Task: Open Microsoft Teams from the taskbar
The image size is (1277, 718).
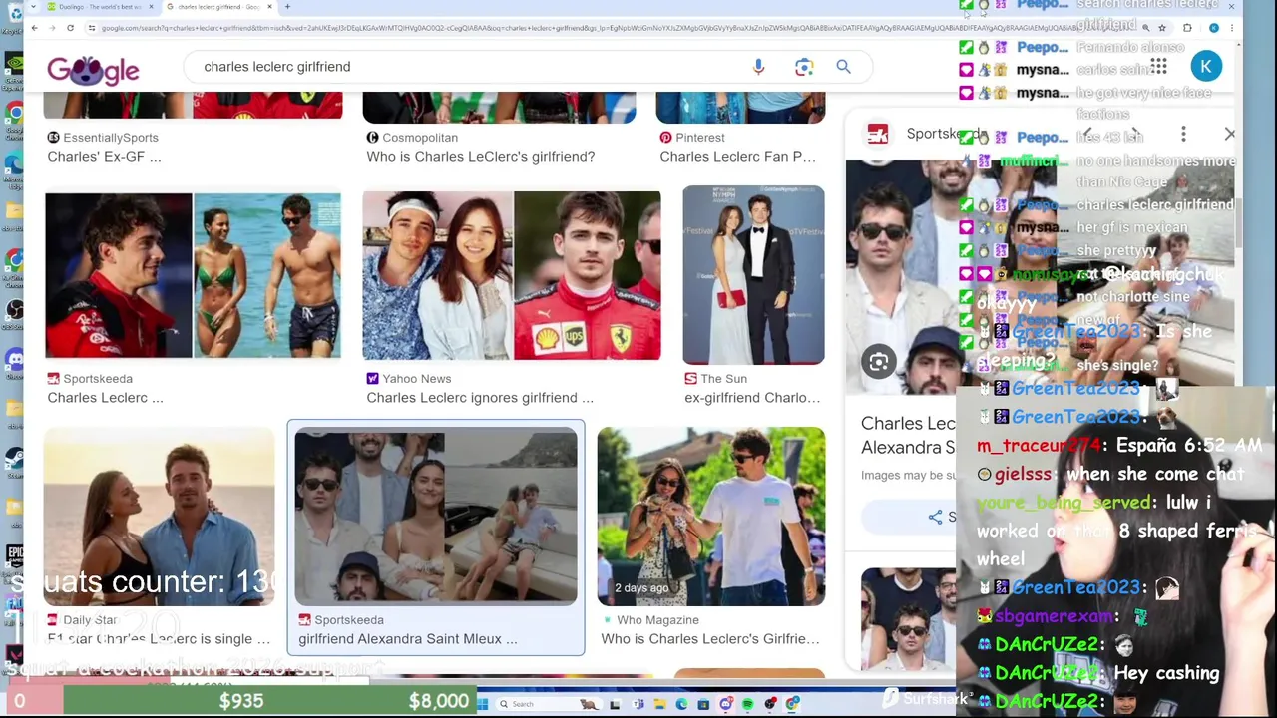Action: pos(638,704)
